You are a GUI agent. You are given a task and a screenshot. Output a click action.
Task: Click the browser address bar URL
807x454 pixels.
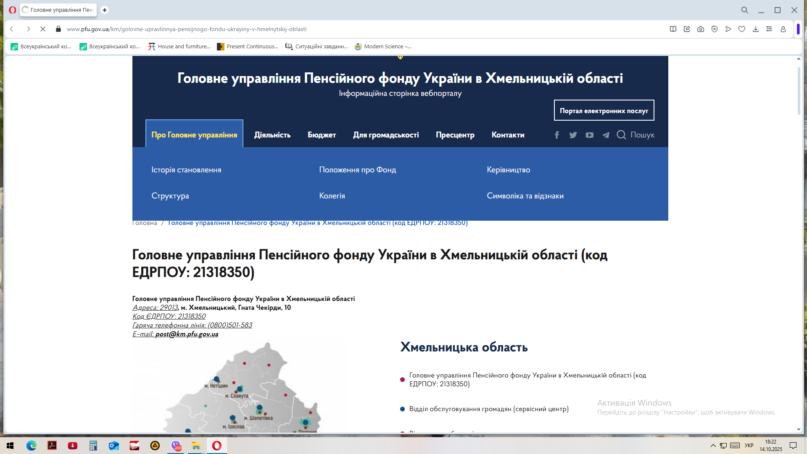pyautogui.click(x=187, y=29)
